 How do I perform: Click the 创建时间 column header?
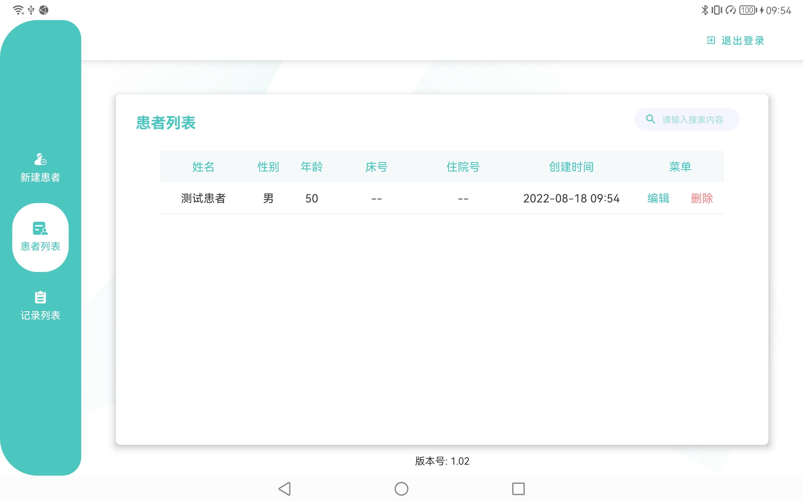click(571, 167)
